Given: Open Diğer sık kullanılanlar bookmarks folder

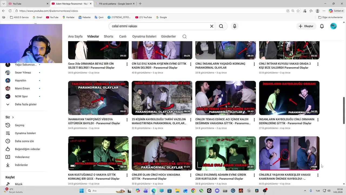Looking at the screenshot, I should [331, 17].
